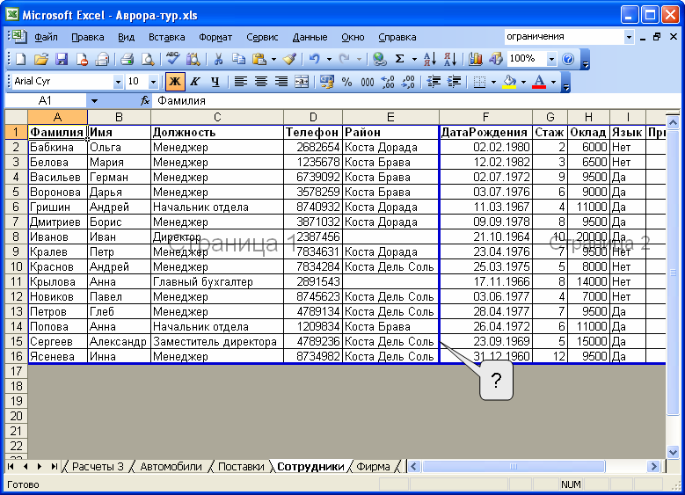
Task: Open the Вставка menu
Action: 166,37
